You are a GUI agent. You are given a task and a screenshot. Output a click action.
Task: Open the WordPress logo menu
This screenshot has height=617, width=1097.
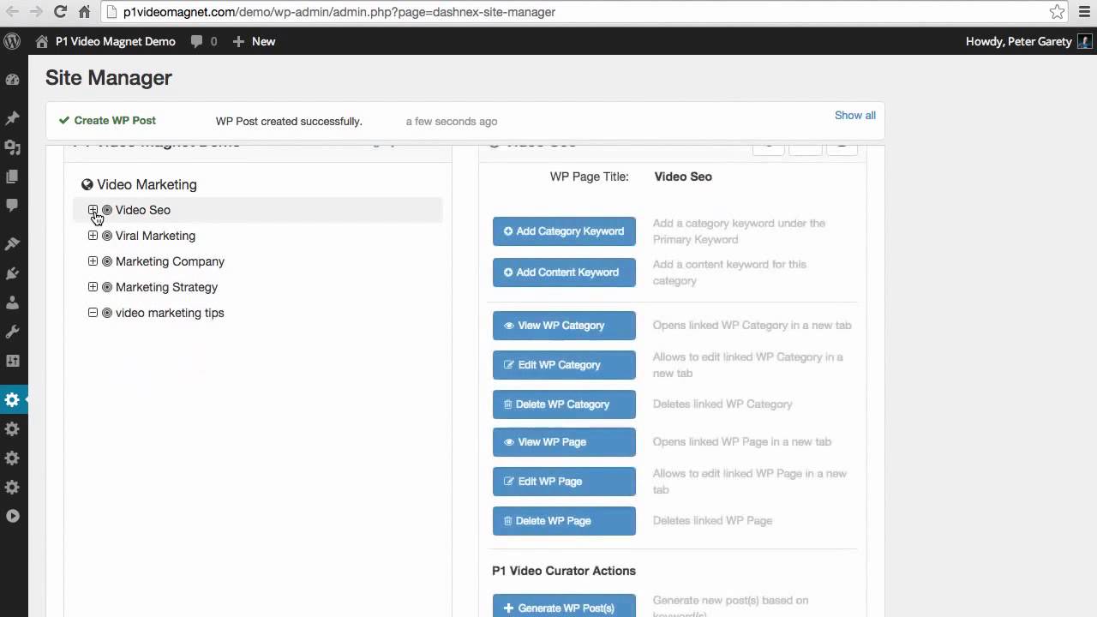[12, 41]
